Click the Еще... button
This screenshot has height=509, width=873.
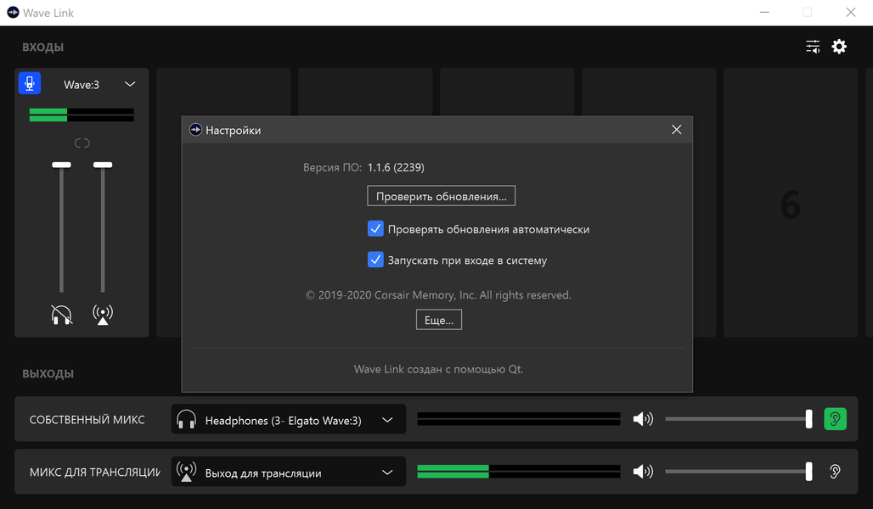pos(439,320)
